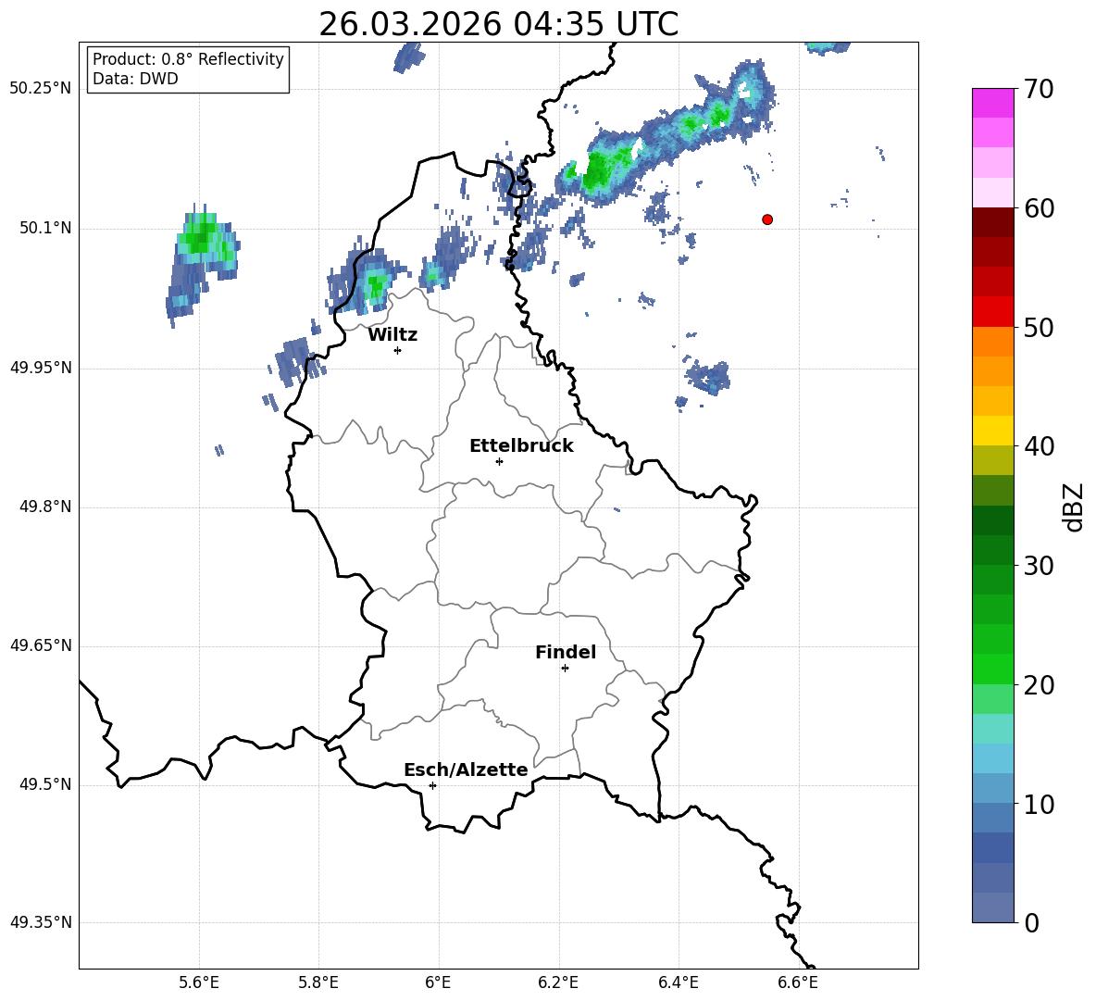Image resolution: width=1096 pixels, height=1001 pixels.
Task: Click the Data: DWD text
Action: coord(135,79)
